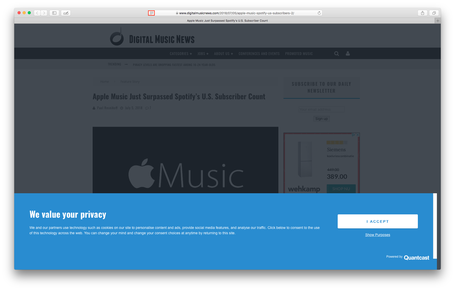455x290 pixels.
Task: Open Reader view icon in address bar
Action: click(151, 13)
